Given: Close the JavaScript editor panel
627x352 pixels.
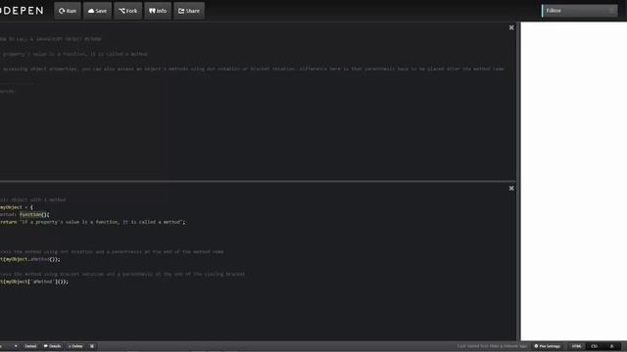Looking at the screenshot, I should [x=511, y=188].
